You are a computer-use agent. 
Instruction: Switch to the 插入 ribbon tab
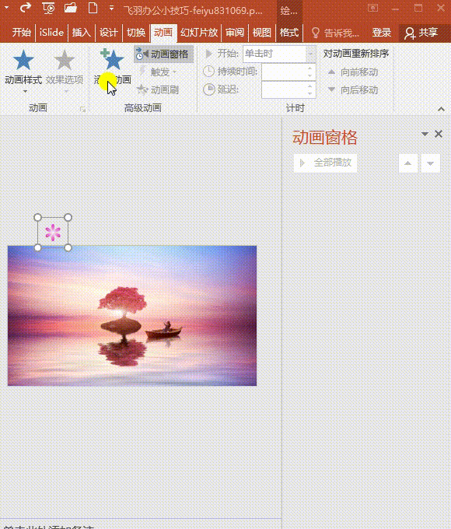point(82,33)
